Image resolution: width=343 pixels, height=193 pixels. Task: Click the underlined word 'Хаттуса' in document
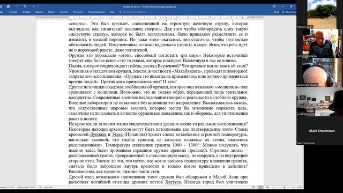(173, 182)
